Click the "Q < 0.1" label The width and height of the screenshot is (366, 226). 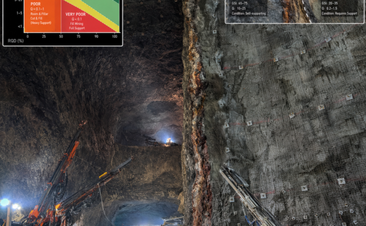point(77,19)
